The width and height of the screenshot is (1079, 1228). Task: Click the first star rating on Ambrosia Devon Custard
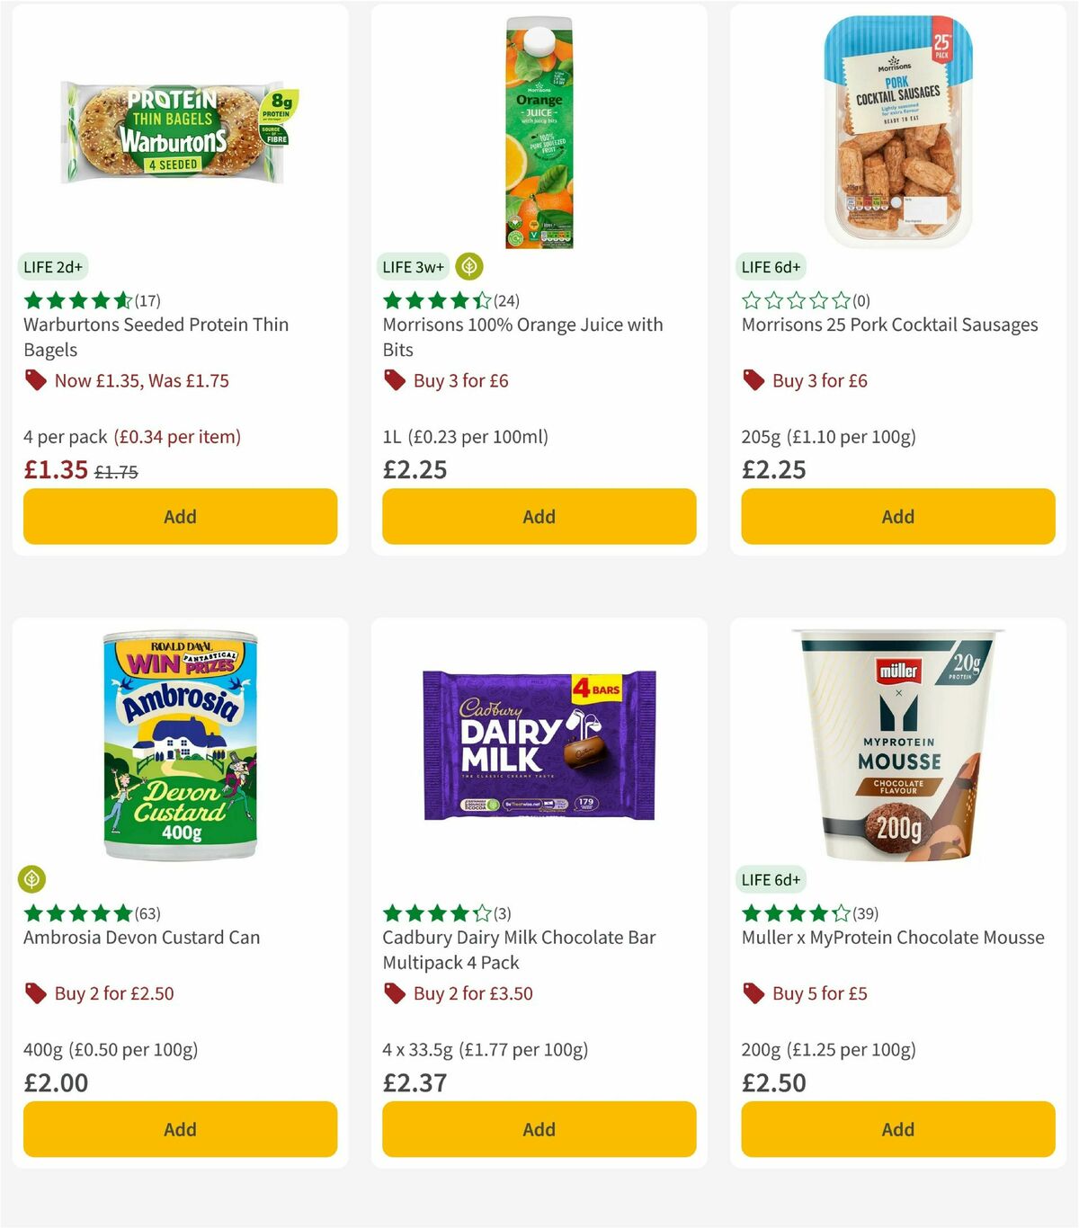coord(31,912)
